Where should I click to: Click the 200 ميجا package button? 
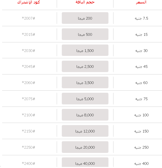click(x=85, y=18)
